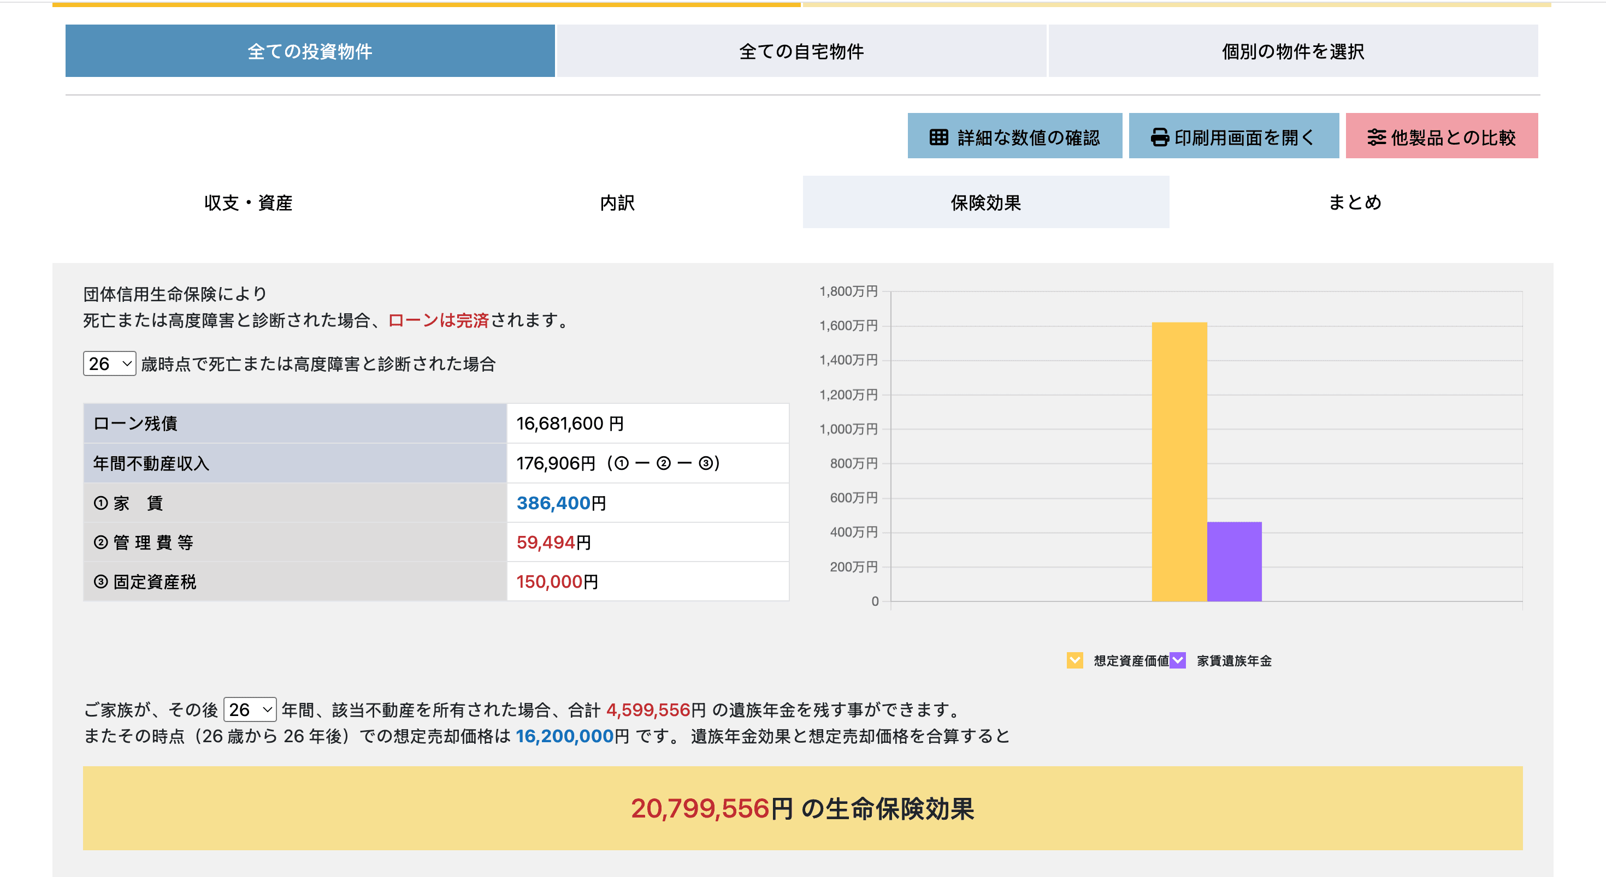
Task: Switch to the 収支・資産 tab
Action: click(248, 202)
